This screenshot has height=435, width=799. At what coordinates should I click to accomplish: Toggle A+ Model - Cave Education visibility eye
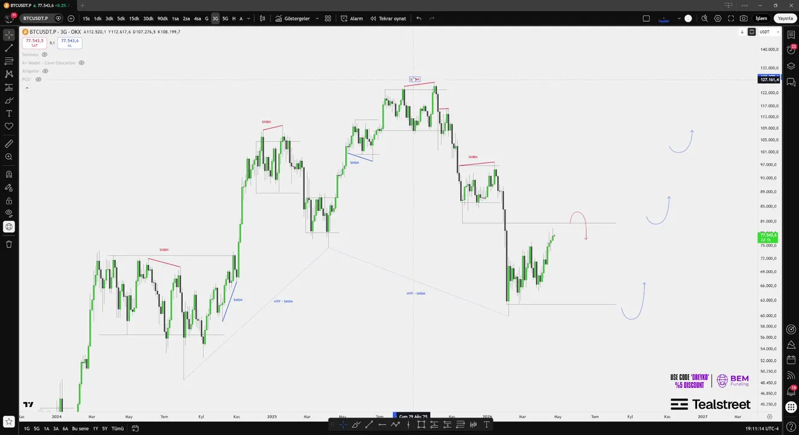[81, 63]
